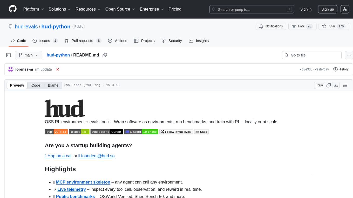353x198 pixels.
Task: Fork the repository
Action: pos(302,26)
